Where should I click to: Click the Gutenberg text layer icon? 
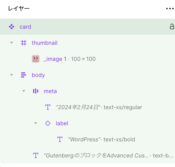[x=36, y=155]
